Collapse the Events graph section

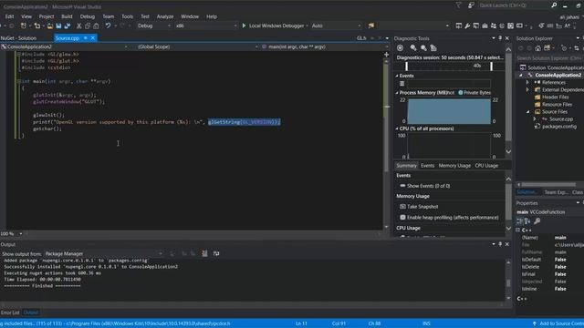pos(397,76)
